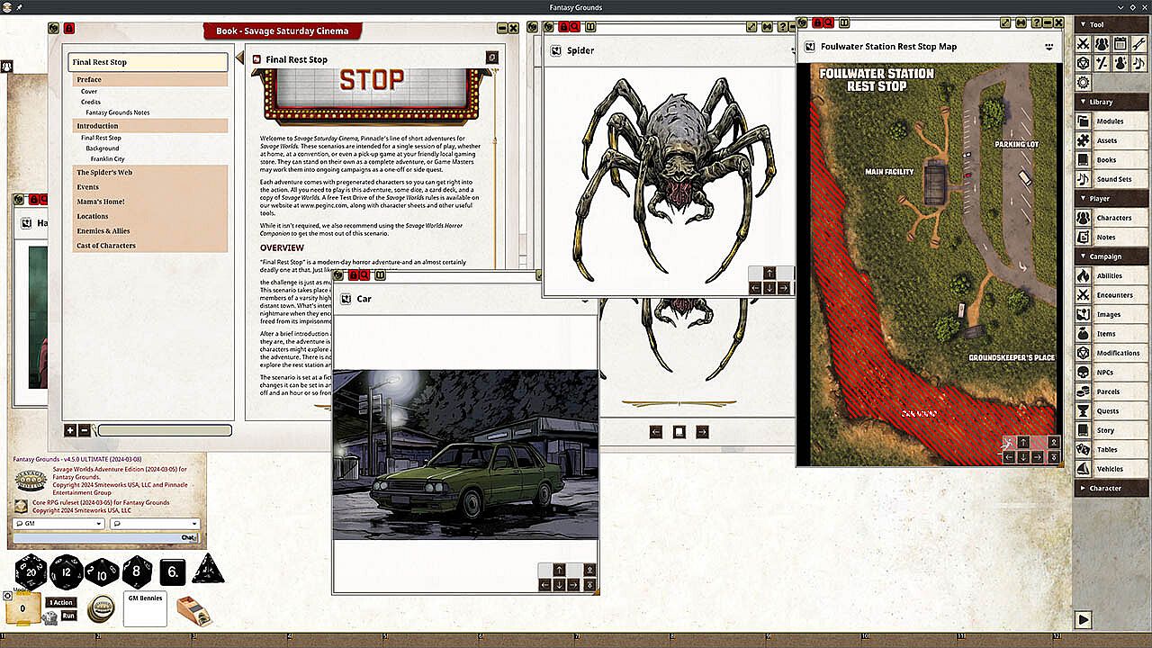Open the Parcels list
The image size is (1152, 648).
point(1111,392)
